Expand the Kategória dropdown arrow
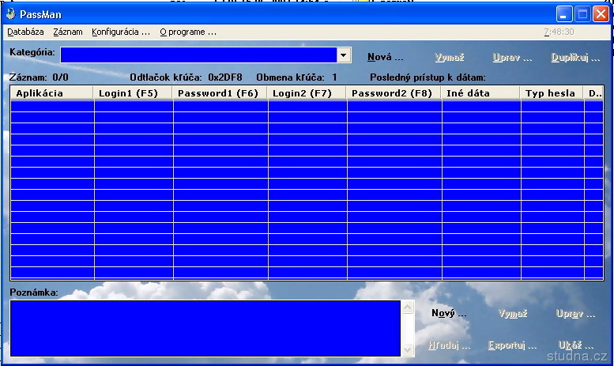Image resolution: width=614 pixels, height=366 pixels. tap(344, 55)
